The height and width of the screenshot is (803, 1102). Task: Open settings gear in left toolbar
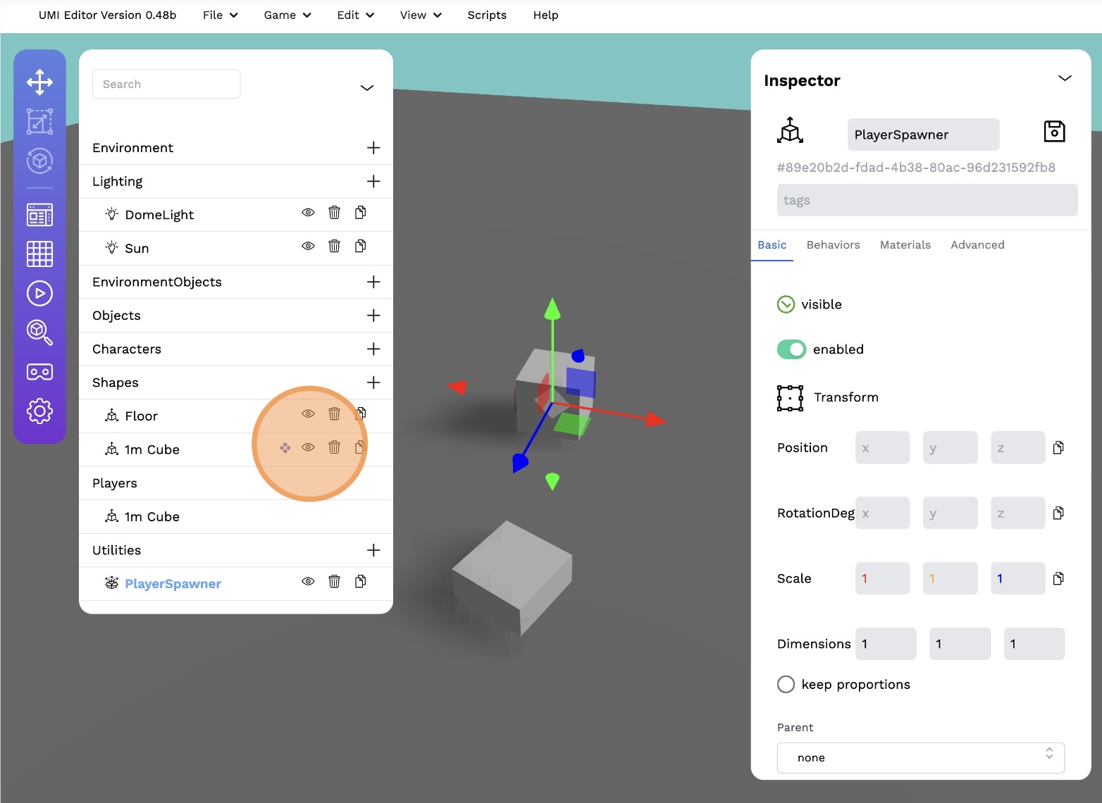(39, 411)
